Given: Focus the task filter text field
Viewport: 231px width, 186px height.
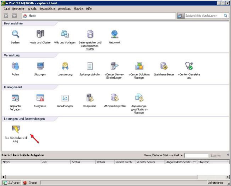Looking at the screenshot, I should [x=197, y=156].
